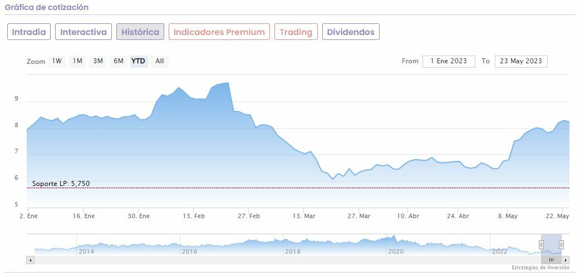Image resolution: width=580 pixels, height=277 pixels.
Task: Click the scrollbar right arrow
Action: point(566,260)
